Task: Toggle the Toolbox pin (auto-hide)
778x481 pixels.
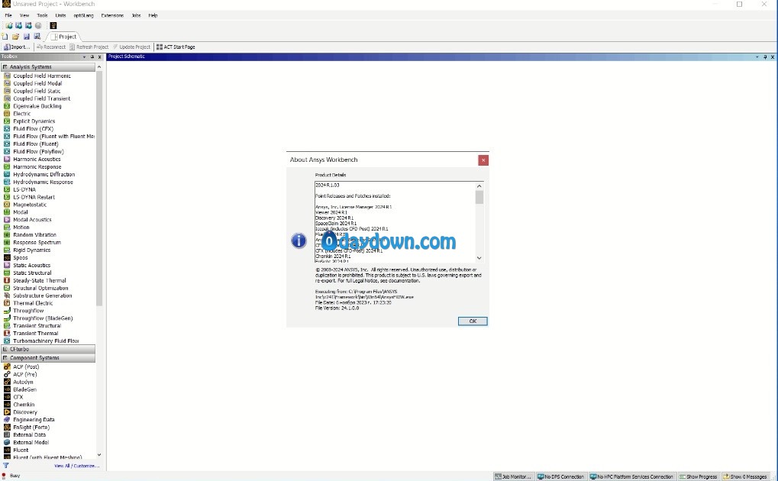Action: [92, 57]
